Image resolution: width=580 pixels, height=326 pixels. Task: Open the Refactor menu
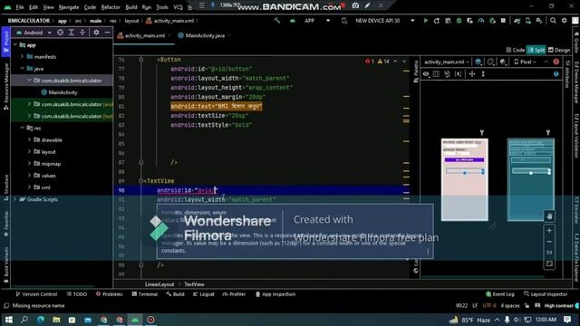tap(111, 7)
